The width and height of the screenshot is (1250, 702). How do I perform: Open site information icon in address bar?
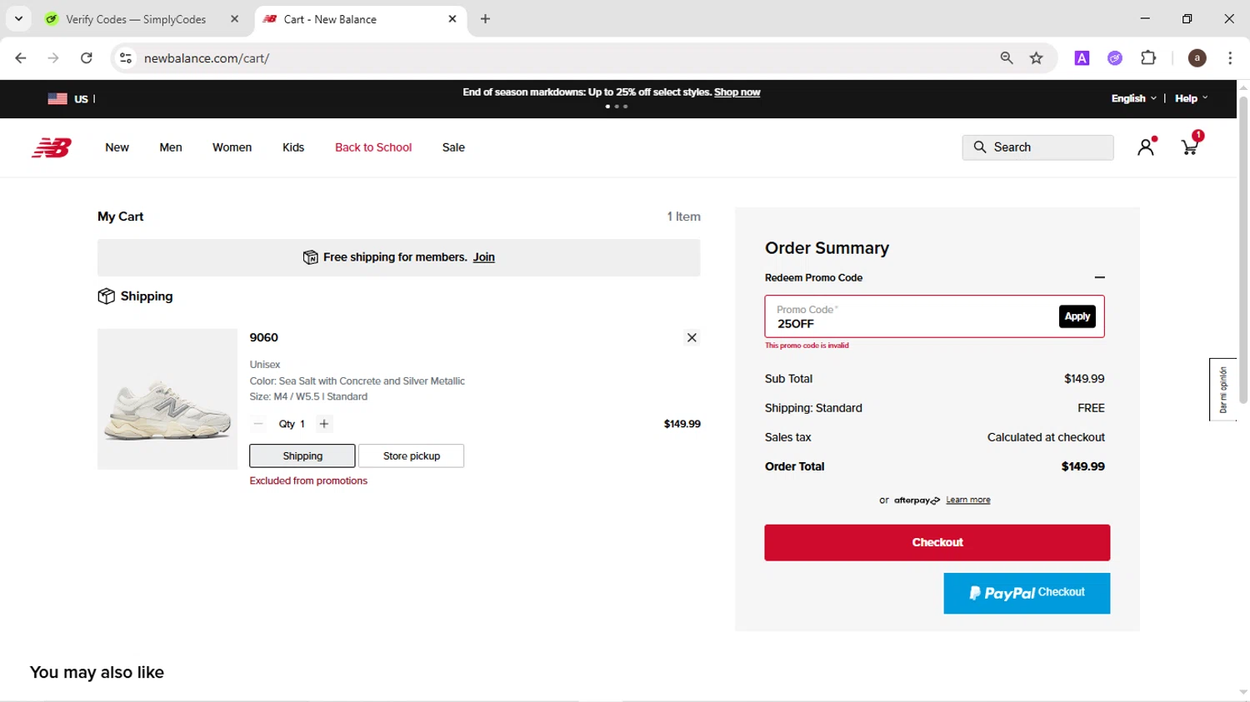[126, 58]
